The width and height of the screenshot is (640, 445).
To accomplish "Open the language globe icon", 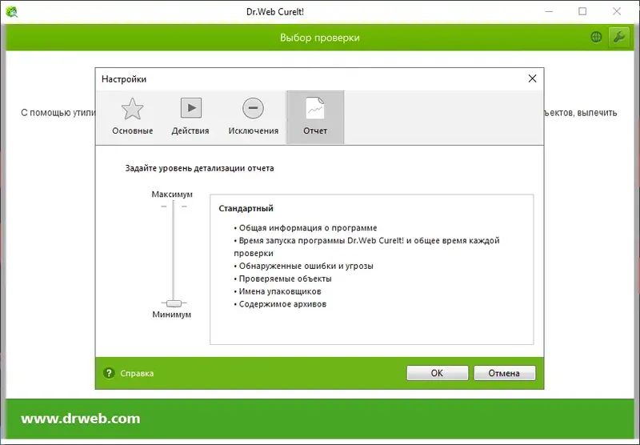I will pos(596,37).
